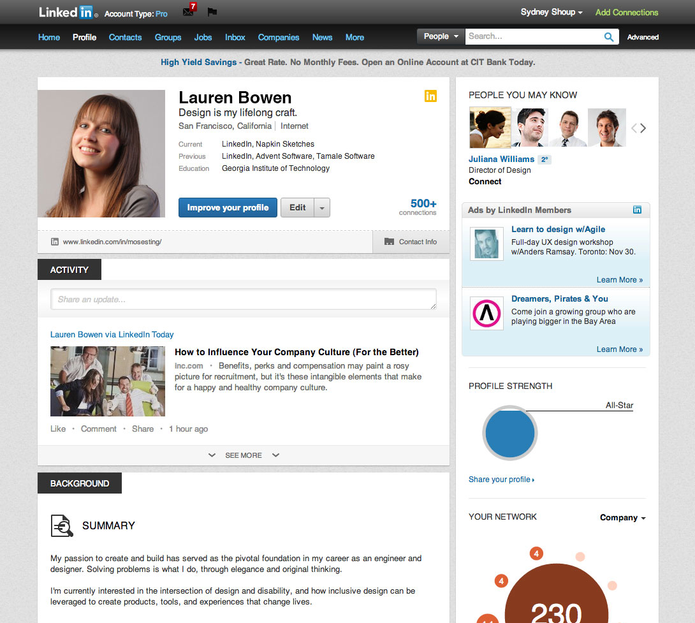
Task: Open the Inbox menu
Action: (x=235, y=37)
